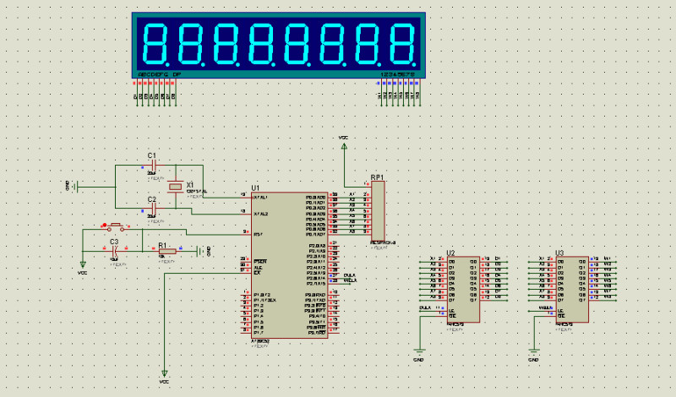Click the U2 latch chip

463,289
